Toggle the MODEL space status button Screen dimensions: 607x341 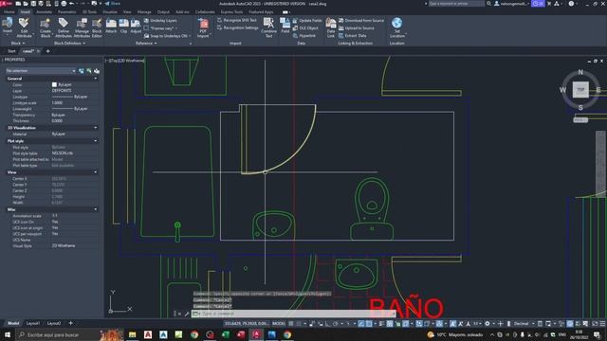(x=278, y=324)
